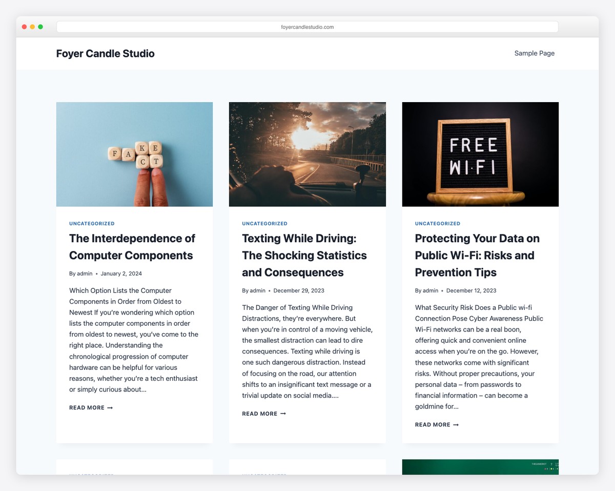Open The Interdependence of Computer Components title
The image size is (615, 491).
tap(132, 247)
